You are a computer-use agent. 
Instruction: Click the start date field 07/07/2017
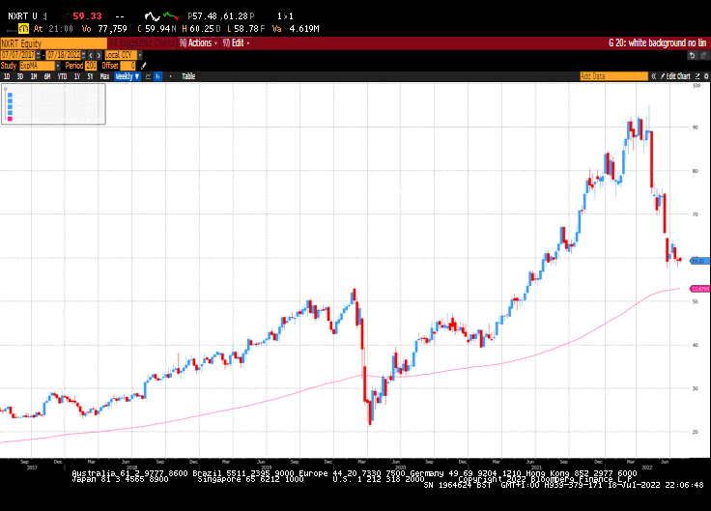(18, 55)
